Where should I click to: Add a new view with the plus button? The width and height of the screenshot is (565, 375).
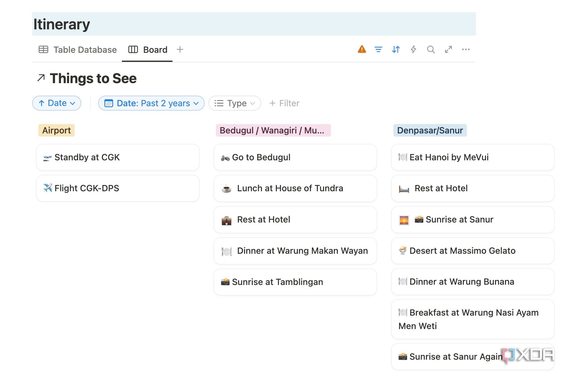[180, 49]
